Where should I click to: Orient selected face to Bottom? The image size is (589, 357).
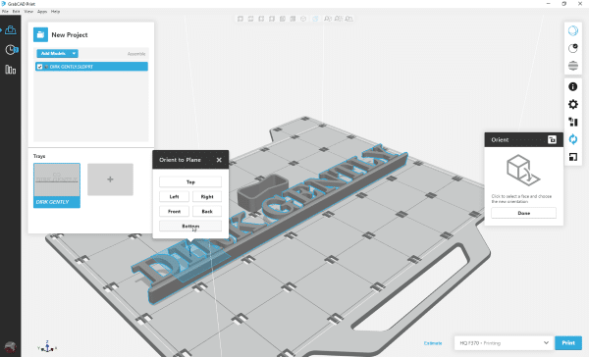coord(190,226)
